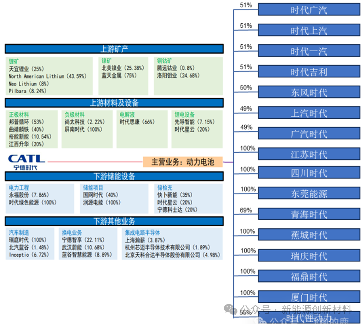This screenshot has height=324, width=363.
Task: Click the 镍矿 category label
Action: click(x=106, y=61)
